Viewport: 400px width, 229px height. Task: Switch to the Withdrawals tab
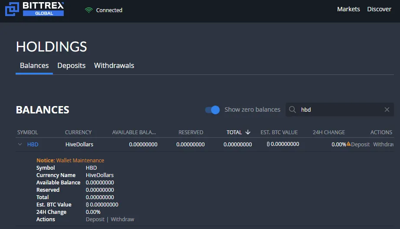click(x=114, y=65)
